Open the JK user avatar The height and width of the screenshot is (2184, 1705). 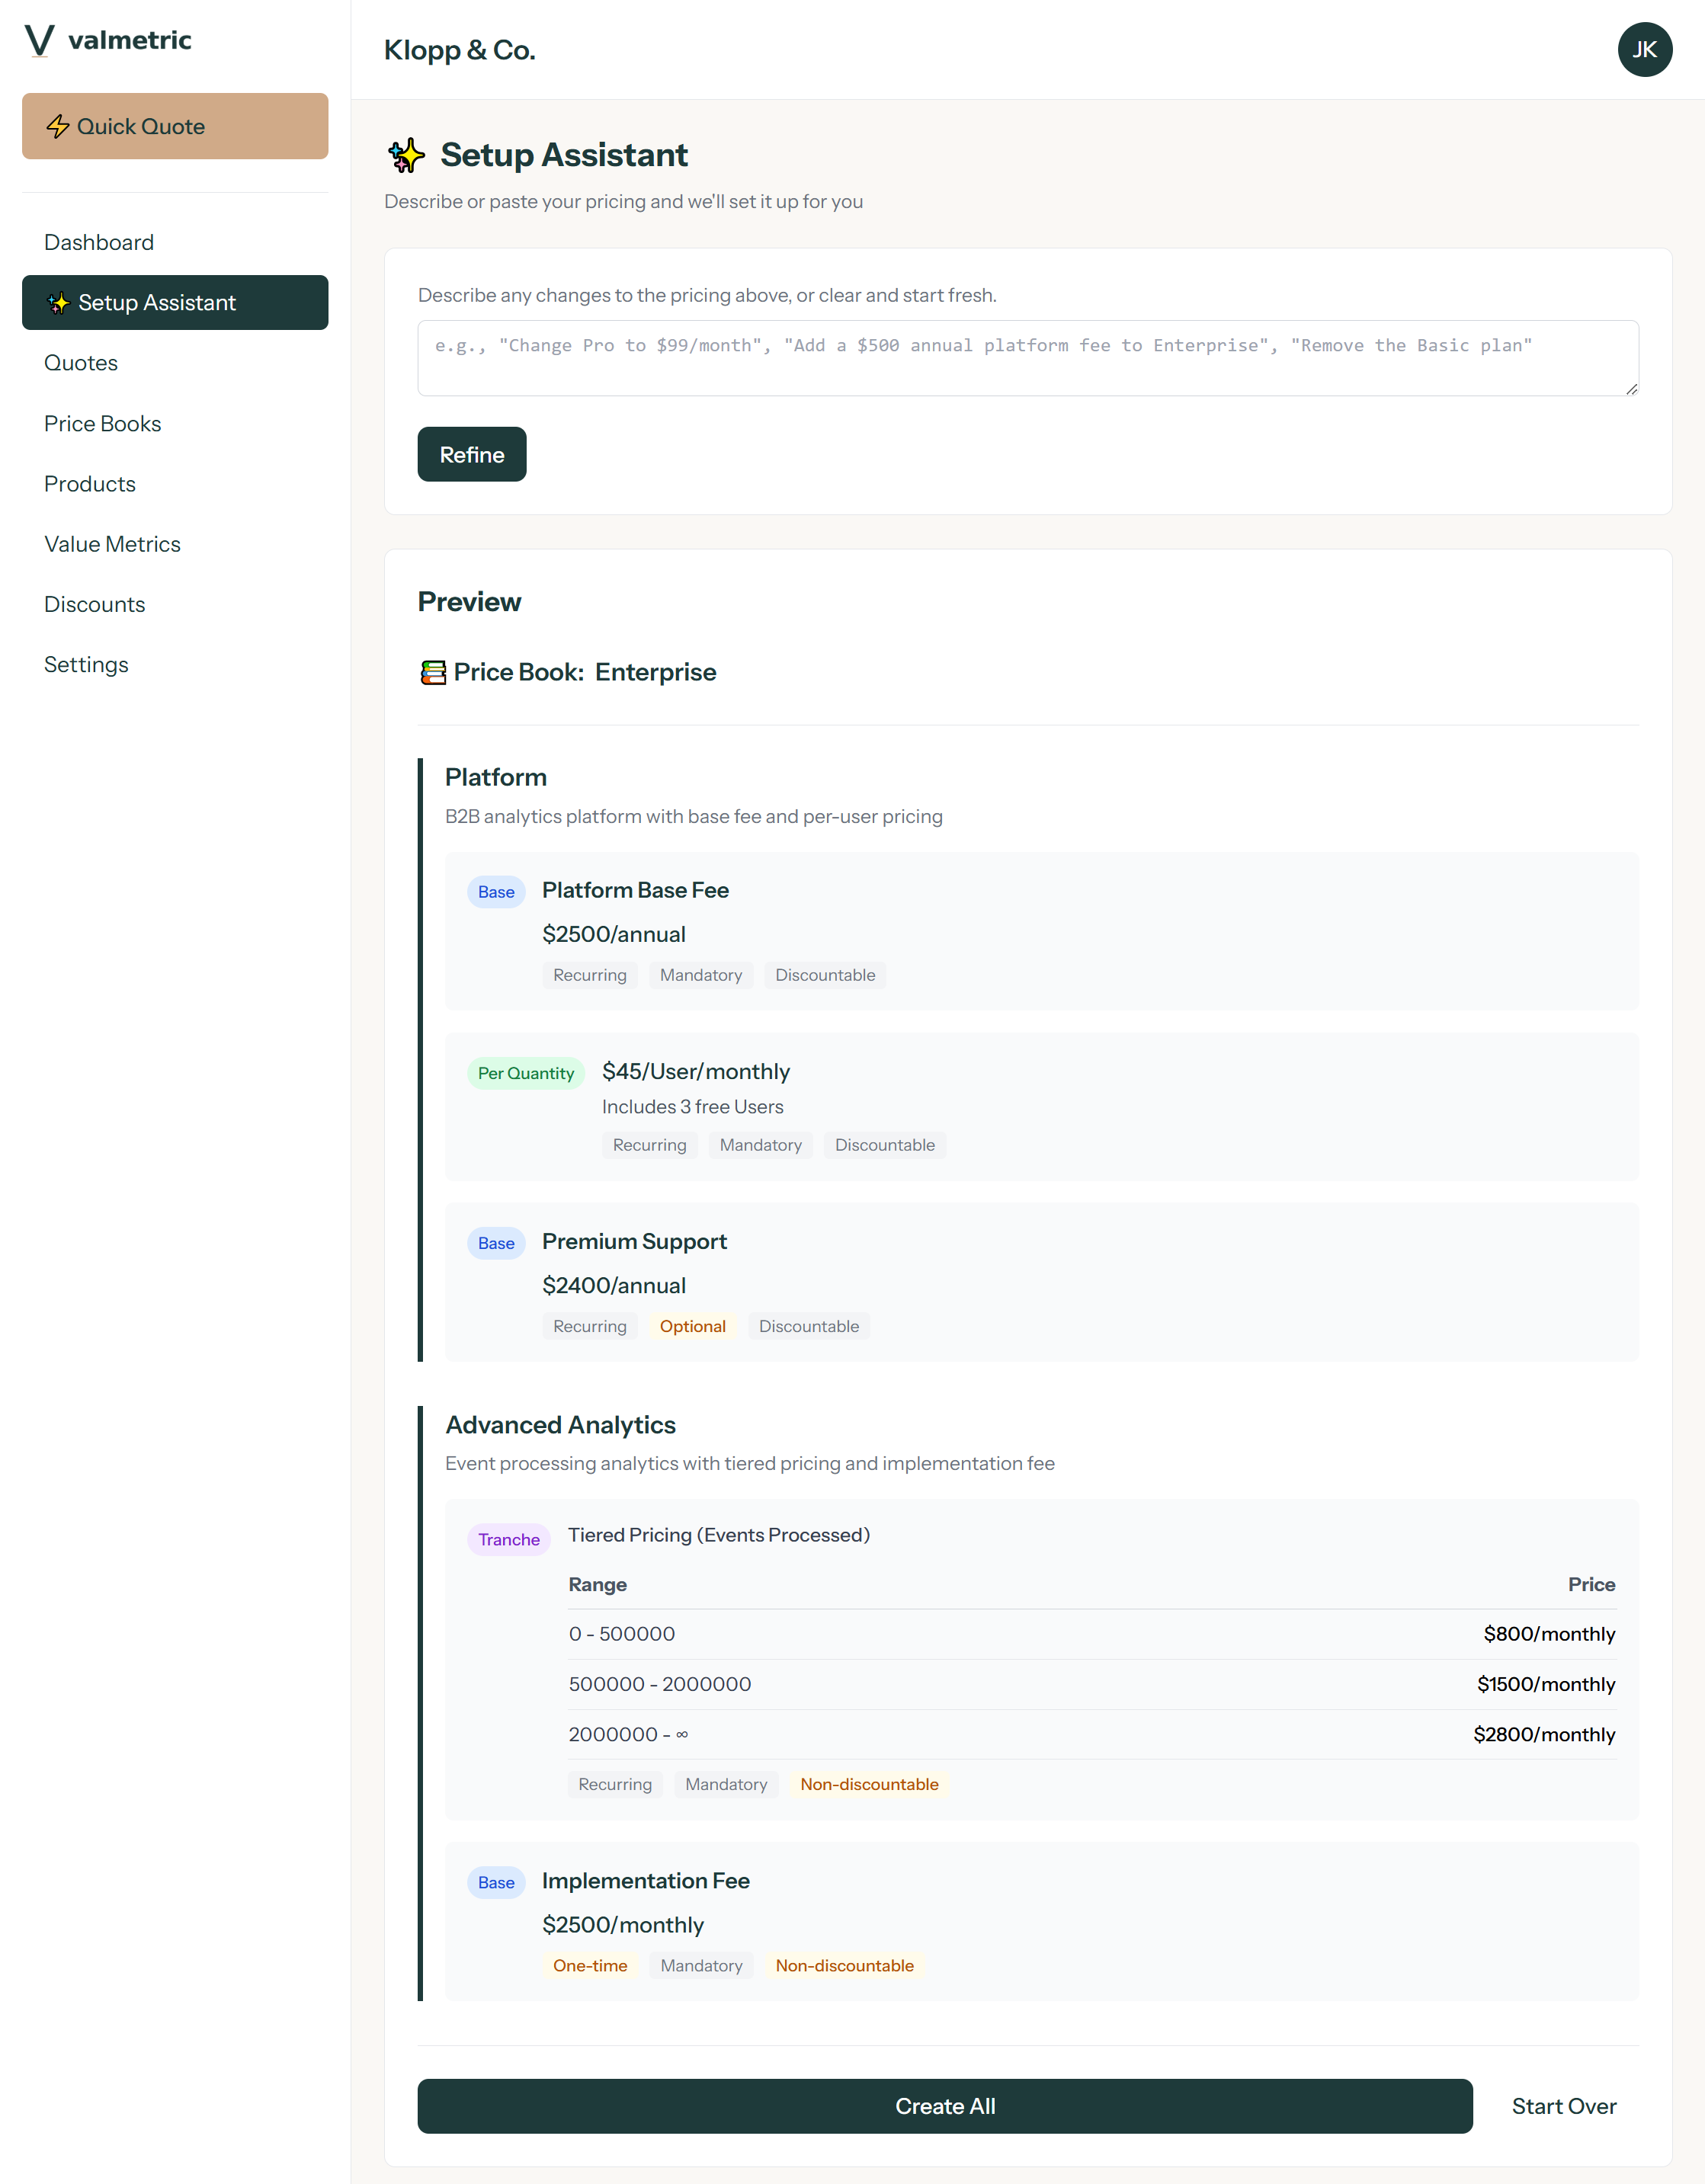click(x=1645, y=49)
